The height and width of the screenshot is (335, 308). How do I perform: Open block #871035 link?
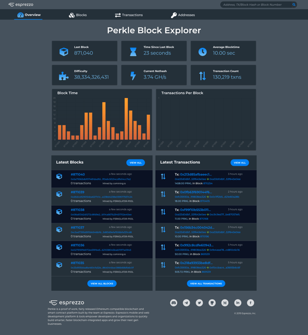(78, 263)
